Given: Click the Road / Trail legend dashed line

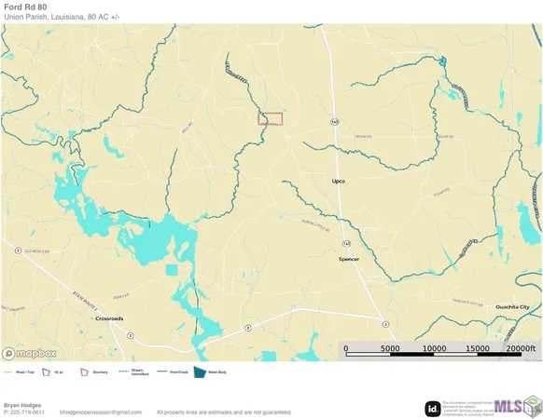Looking at the screenshot, I should [8, 372].
